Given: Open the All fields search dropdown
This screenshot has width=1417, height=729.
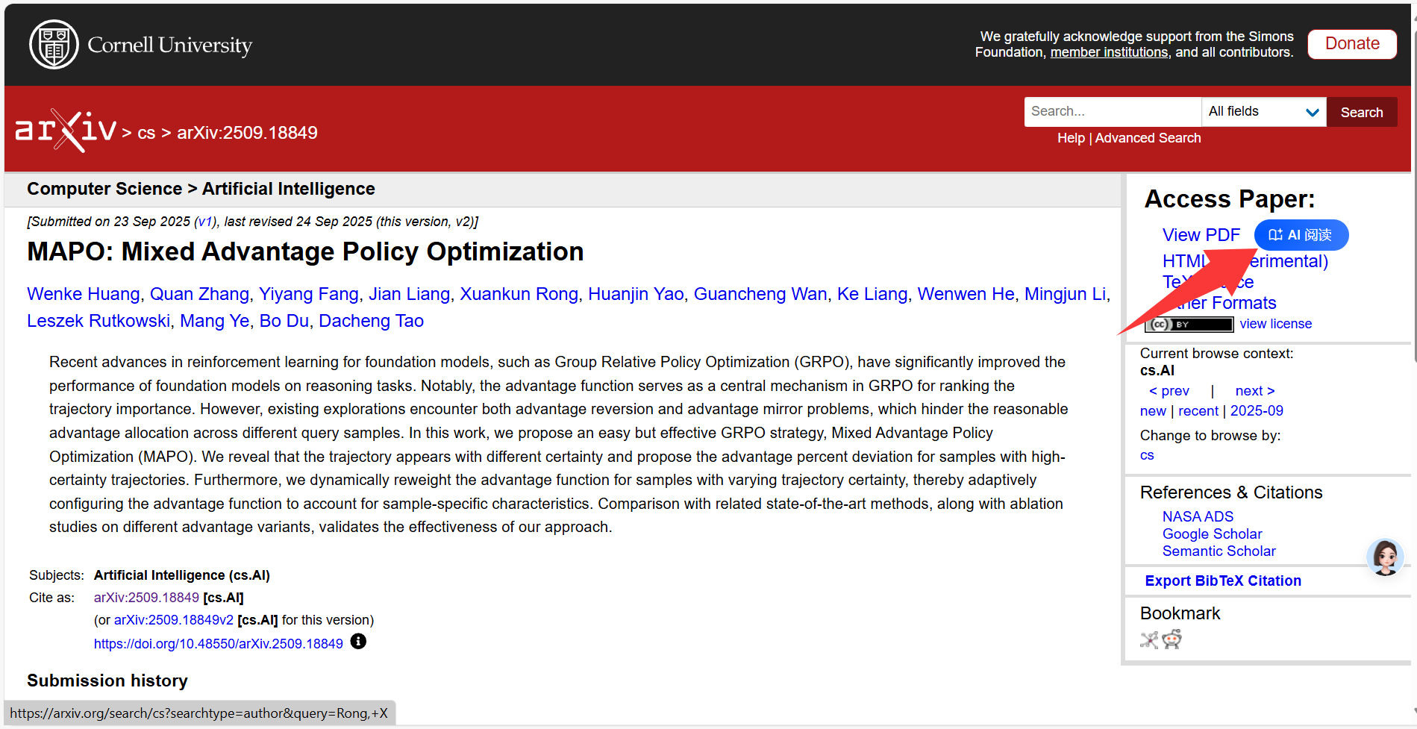Looking at the screenshot, I should [1263, 112].
